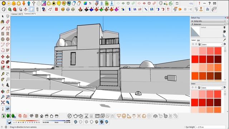Click upper swatch list scroll-down arrow
The image size is (229, 129).
(x=225, y=80)
